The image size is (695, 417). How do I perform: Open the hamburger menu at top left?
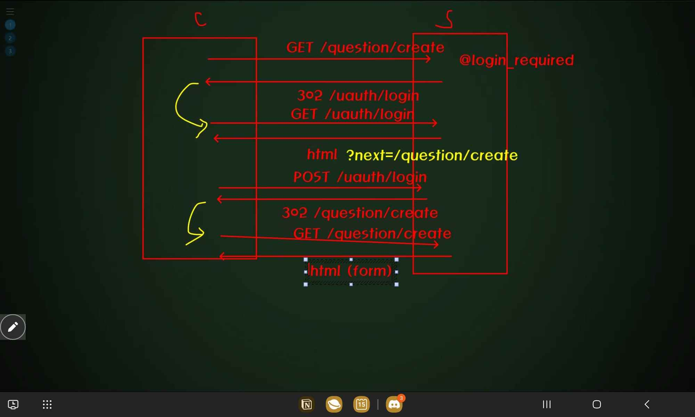(x=10, y=11)
